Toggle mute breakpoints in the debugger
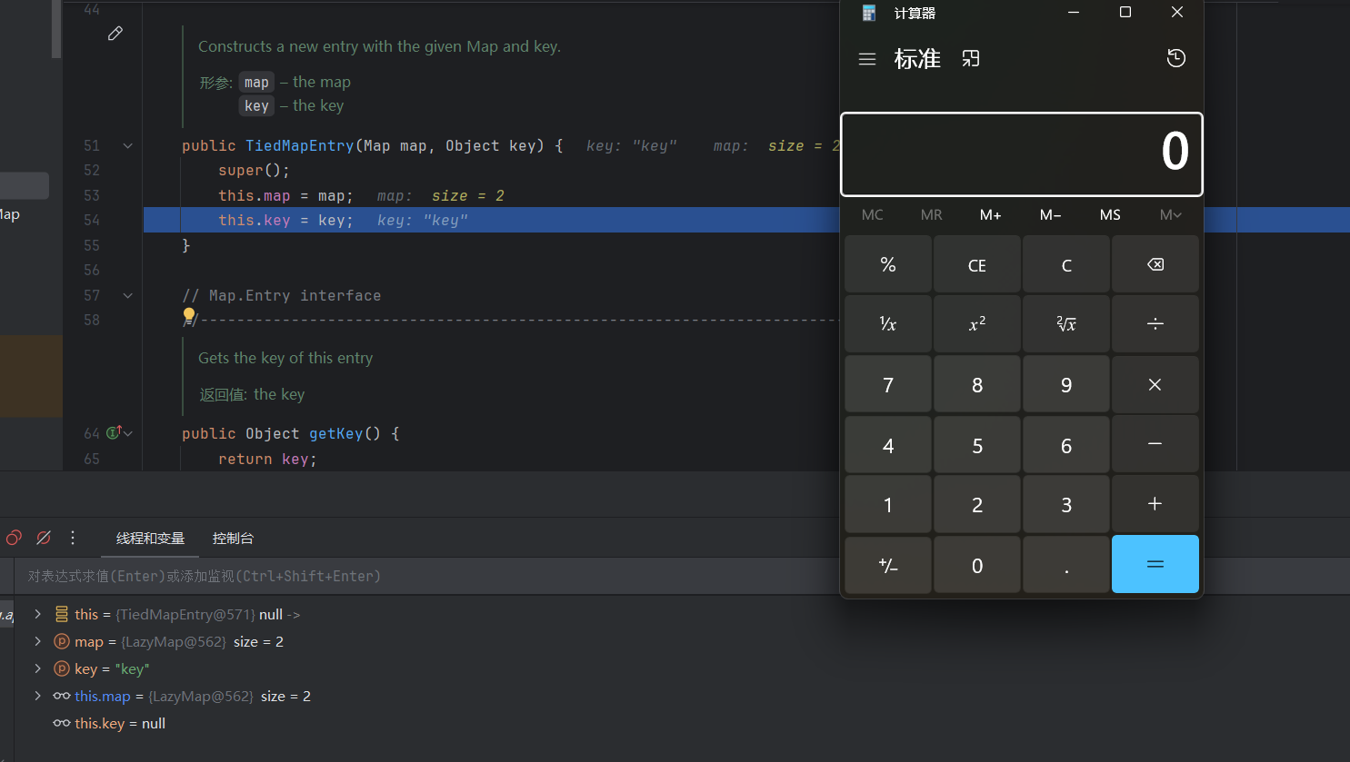Viewport: 1350px width, 762px height. (x=43, y=538)
